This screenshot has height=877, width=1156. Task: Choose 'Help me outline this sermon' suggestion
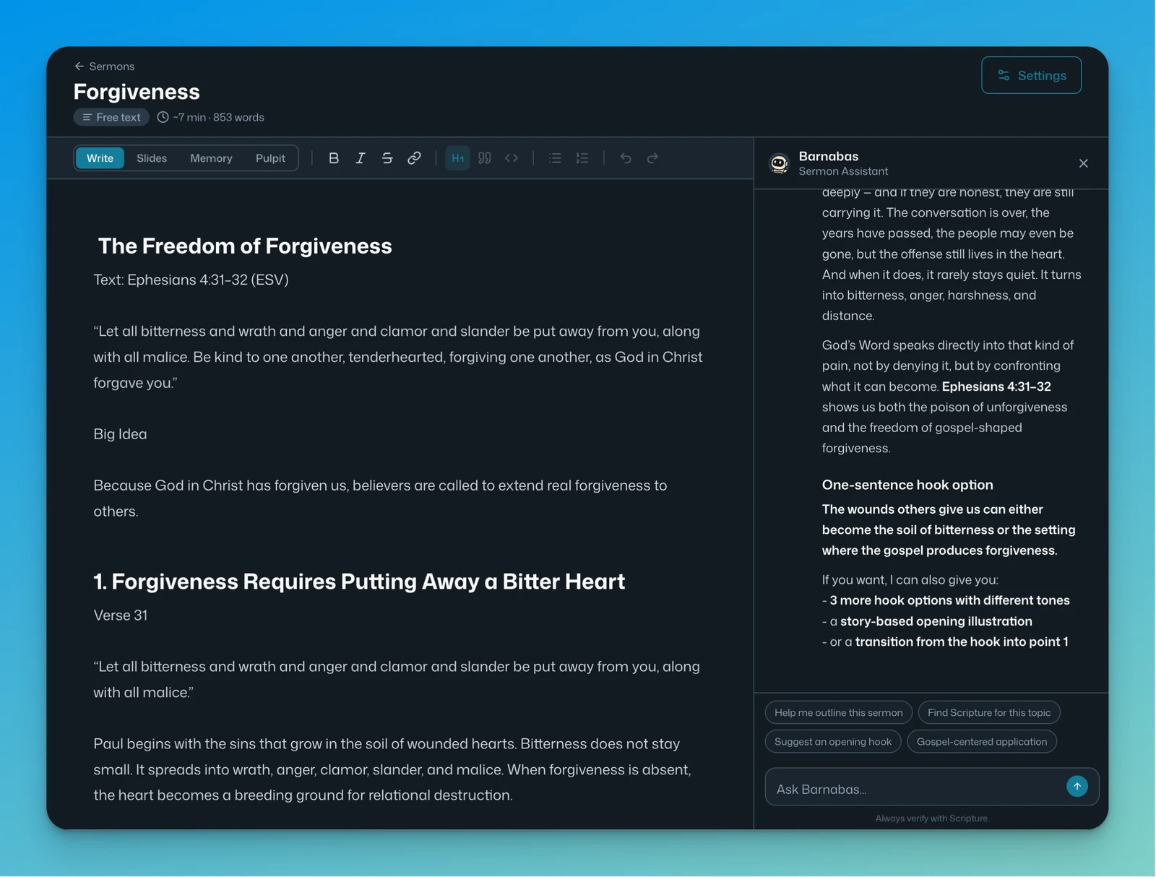tap(839, 713)
